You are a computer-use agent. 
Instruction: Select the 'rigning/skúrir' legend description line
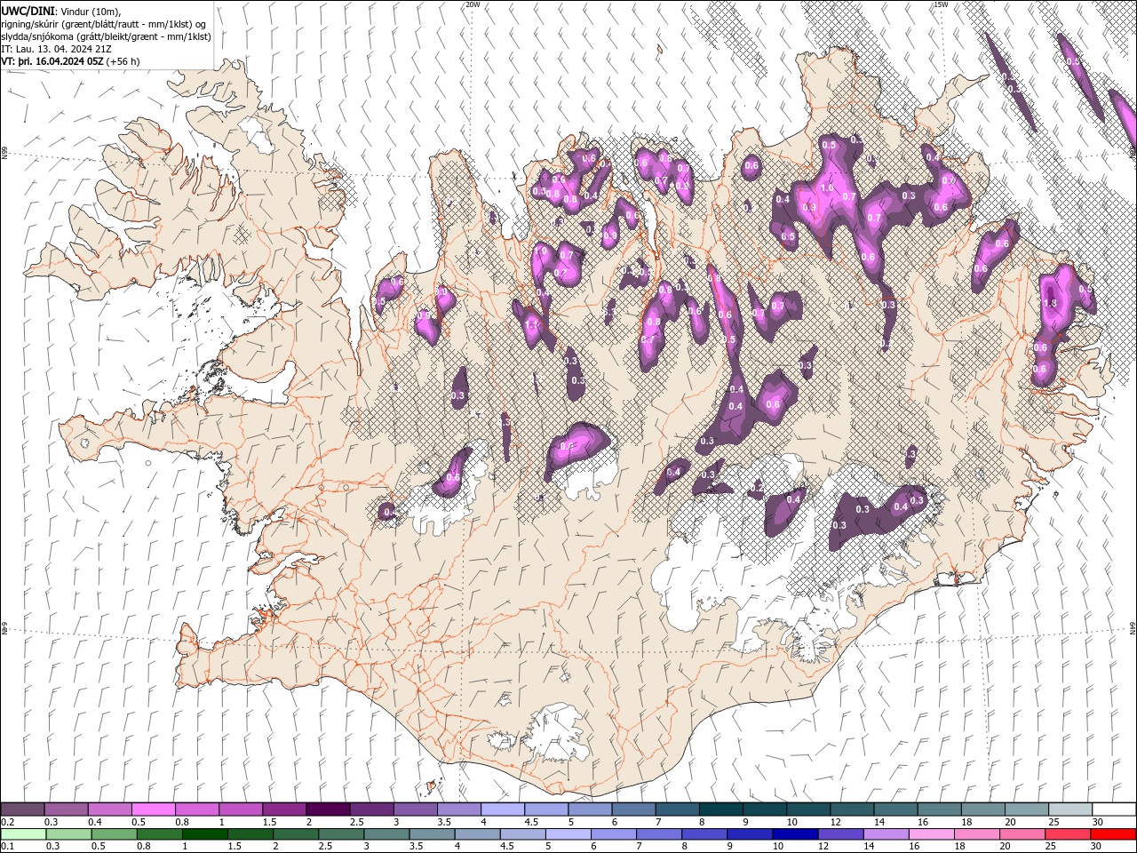coord(105,23)
